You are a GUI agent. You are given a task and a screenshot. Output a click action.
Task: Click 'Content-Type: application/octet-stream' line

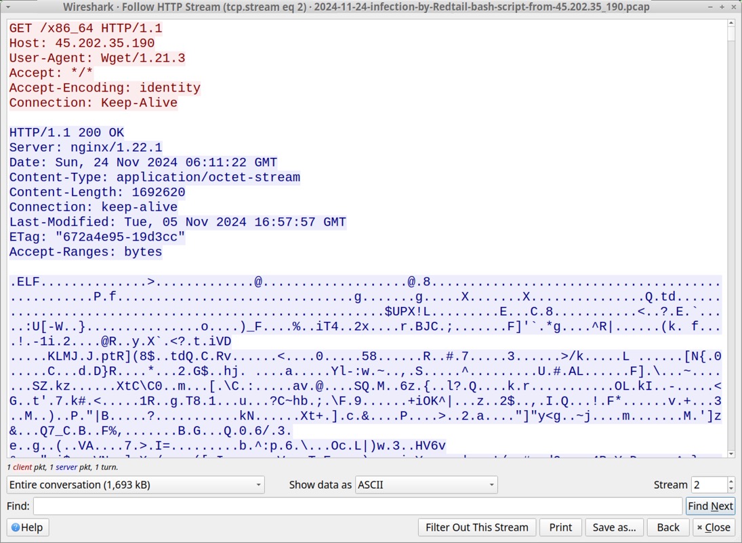click(x=154, y=178)
